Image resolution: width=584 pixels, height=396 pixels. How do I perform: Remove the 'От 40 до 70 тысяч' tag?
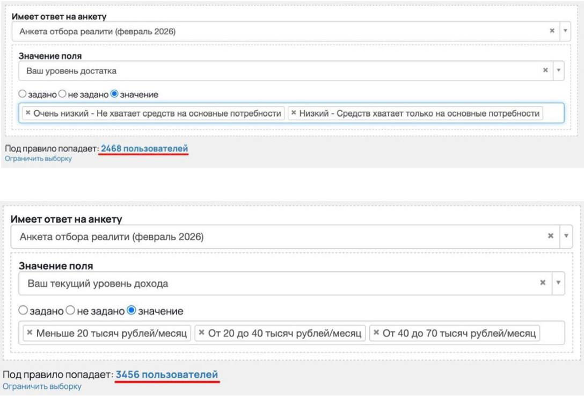click(376, 333)
